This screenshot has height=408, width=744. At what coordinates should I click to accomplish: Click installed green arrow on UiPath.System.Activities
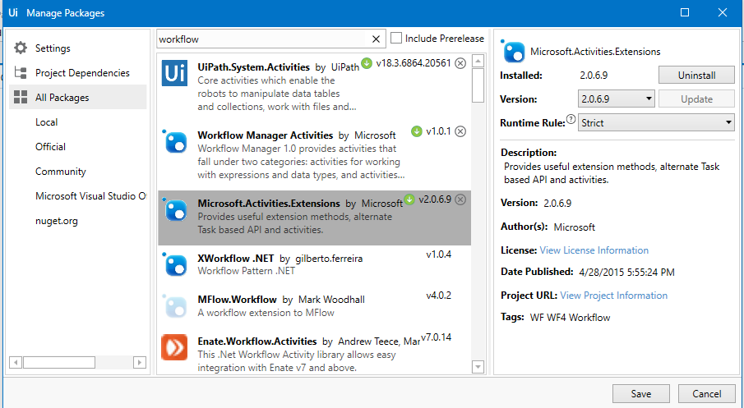tap(367, 63)
